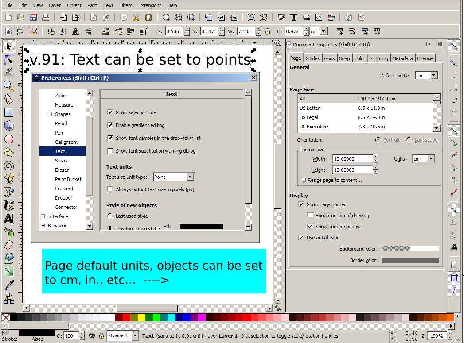The width and height of the screenshot is (464, 343).
Task: Activate the Text tool in toolbox
Action: point(8,219)
